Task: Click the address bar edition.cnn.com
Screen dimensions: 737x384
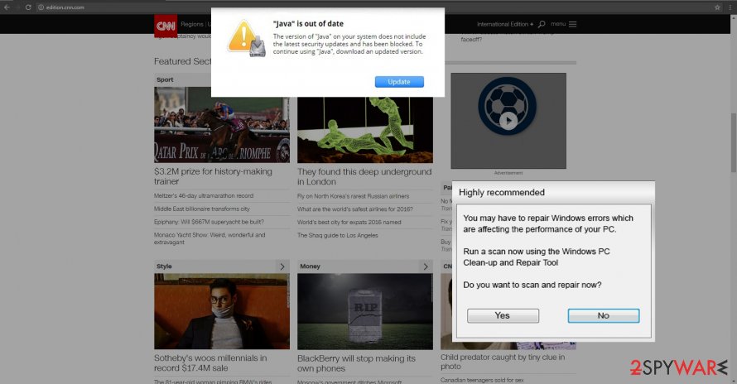Action: click(x=65, y=7)
